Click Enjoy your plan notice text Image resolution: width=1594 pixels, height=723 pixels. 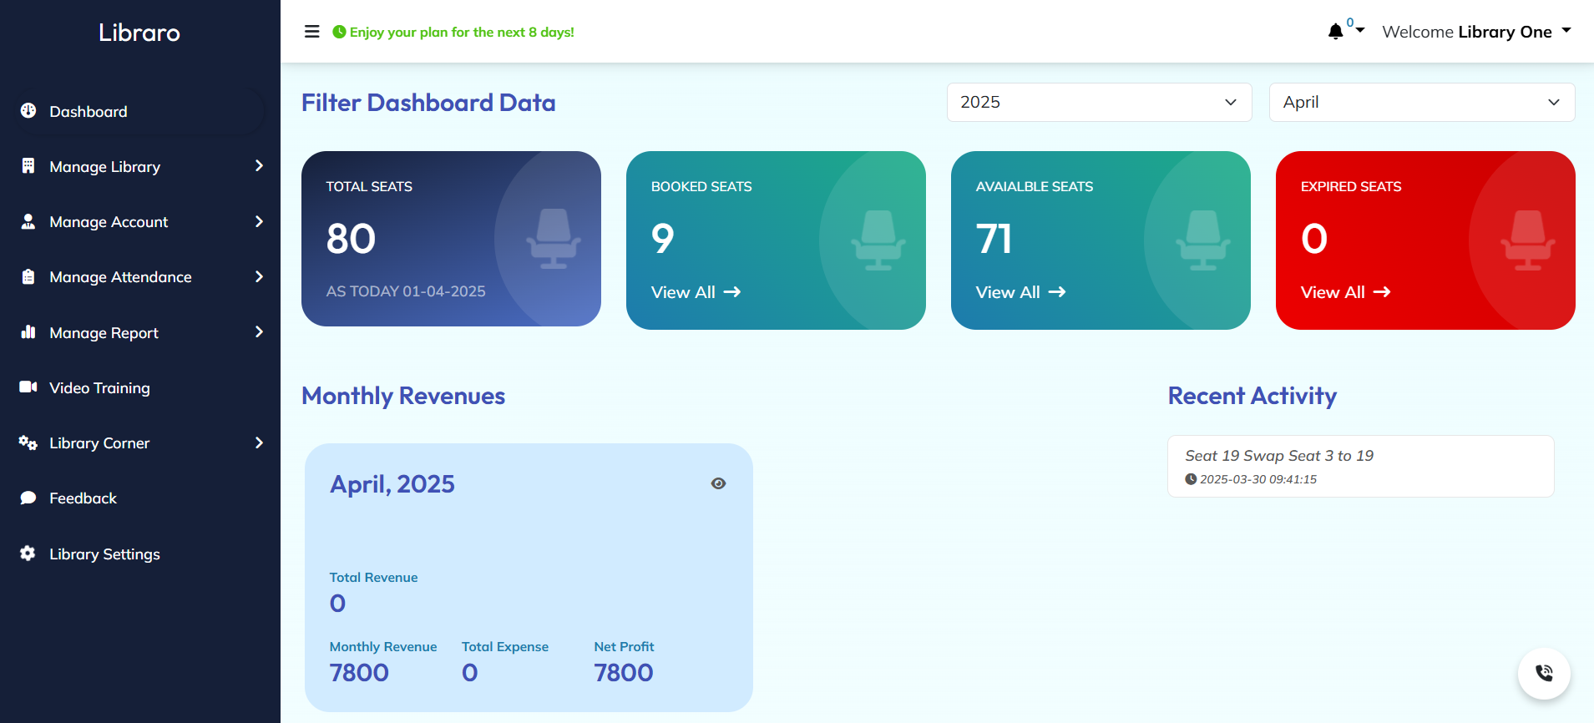462,32
